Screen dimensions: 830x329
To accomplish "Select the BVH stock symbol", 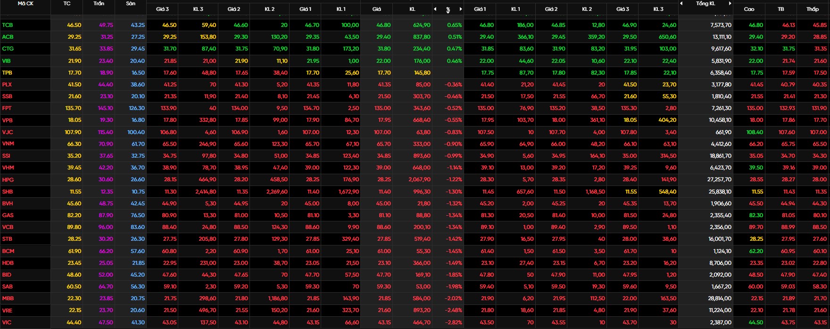I will coord(7,203).
